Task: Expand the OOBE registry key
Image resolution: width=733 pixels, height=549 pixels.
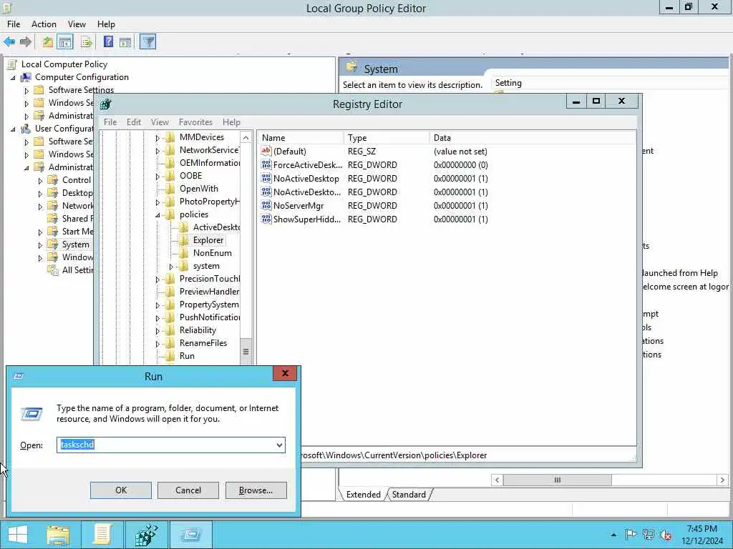Action: coord(157,177)
